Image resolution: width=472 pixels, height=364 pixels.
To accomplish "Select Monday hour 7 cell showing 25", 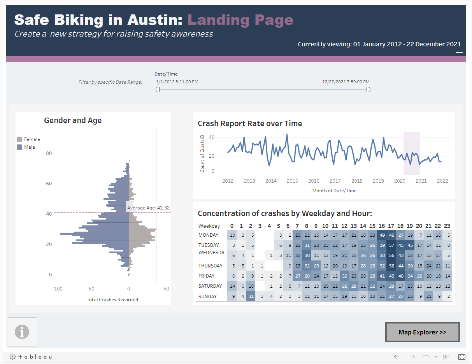I will point(298,235).
